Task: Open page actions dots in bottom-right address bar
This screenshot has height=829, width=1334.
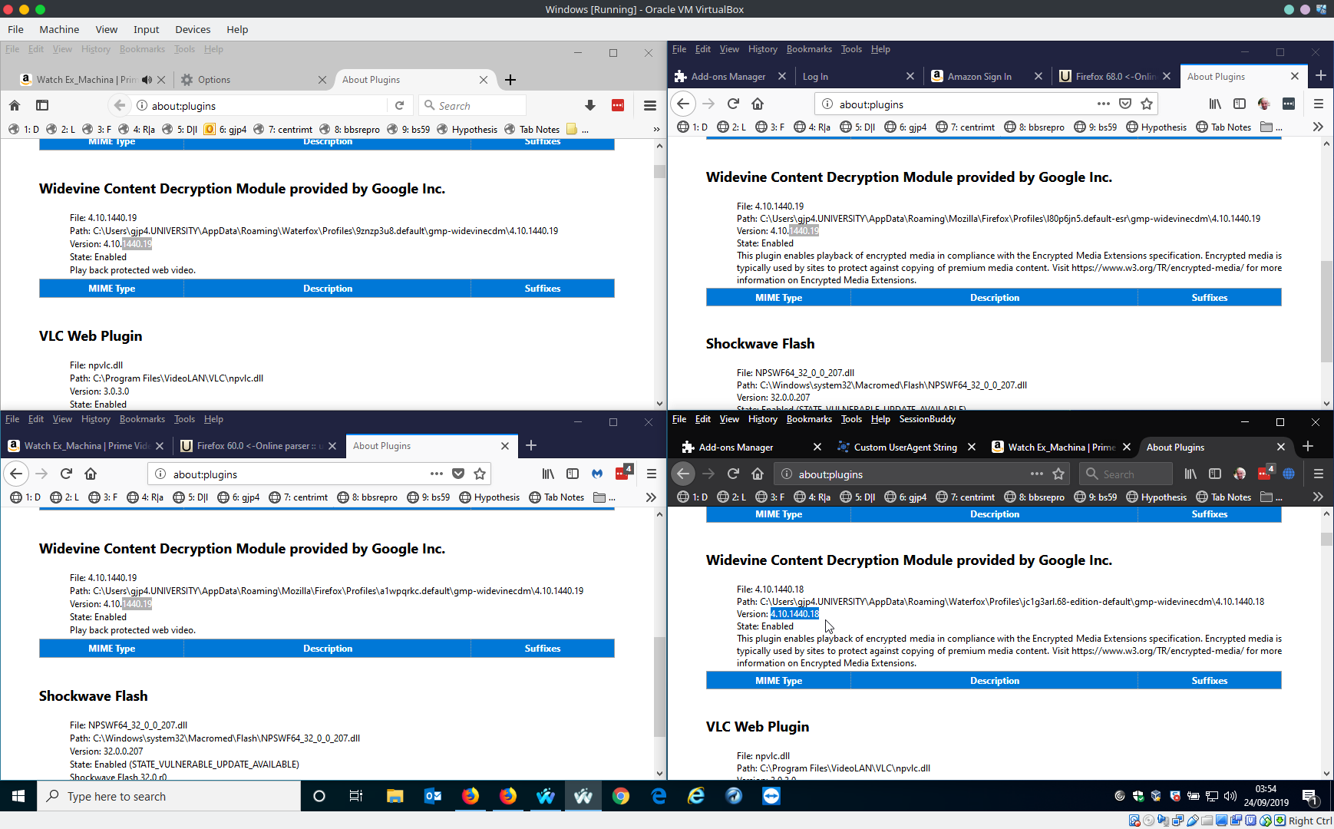Action: pos(1037,474)
